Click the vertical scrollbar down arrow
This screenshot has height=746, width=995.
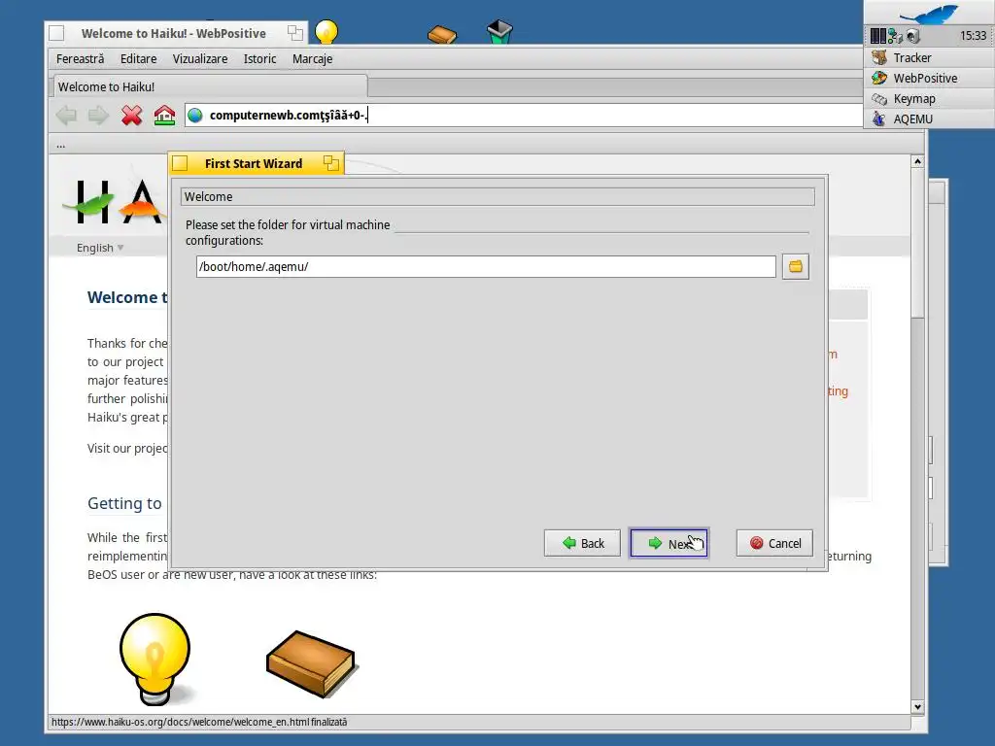(x=917, y=707)
